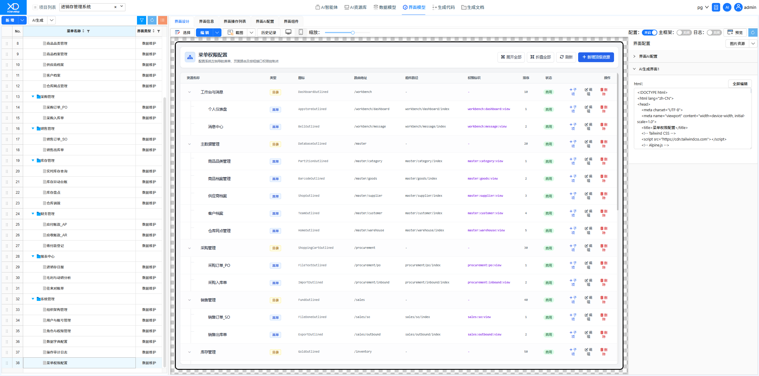Collapse the 采购管理 folder in menu tree
The image size is (759, 376).
tap(33, 97)
